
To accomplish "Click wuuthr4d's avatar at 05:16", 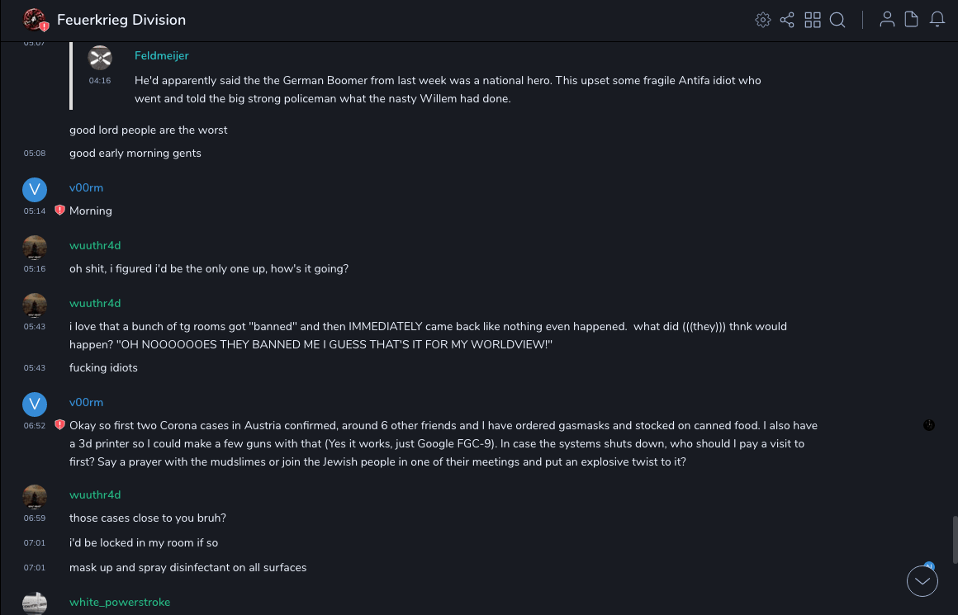I will pyautogui.click(x=35, y=248).
